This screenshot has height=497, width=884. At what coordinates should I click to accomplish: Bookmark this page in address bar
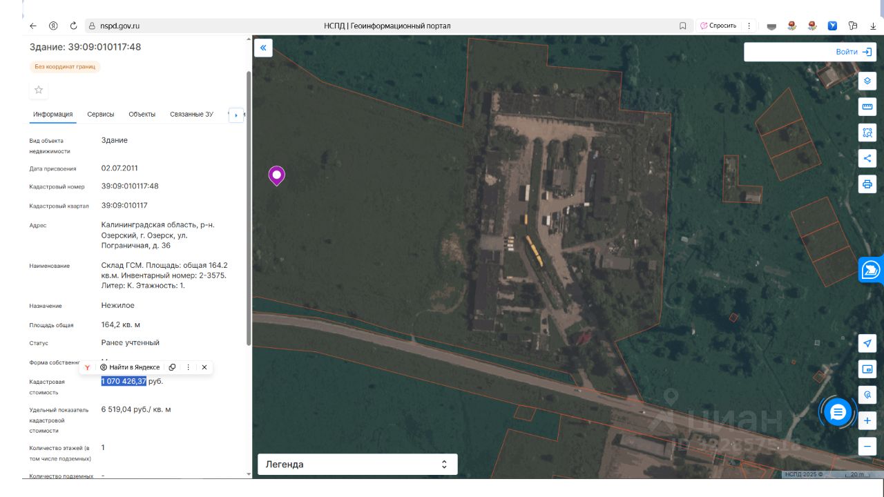click(683, 26)
